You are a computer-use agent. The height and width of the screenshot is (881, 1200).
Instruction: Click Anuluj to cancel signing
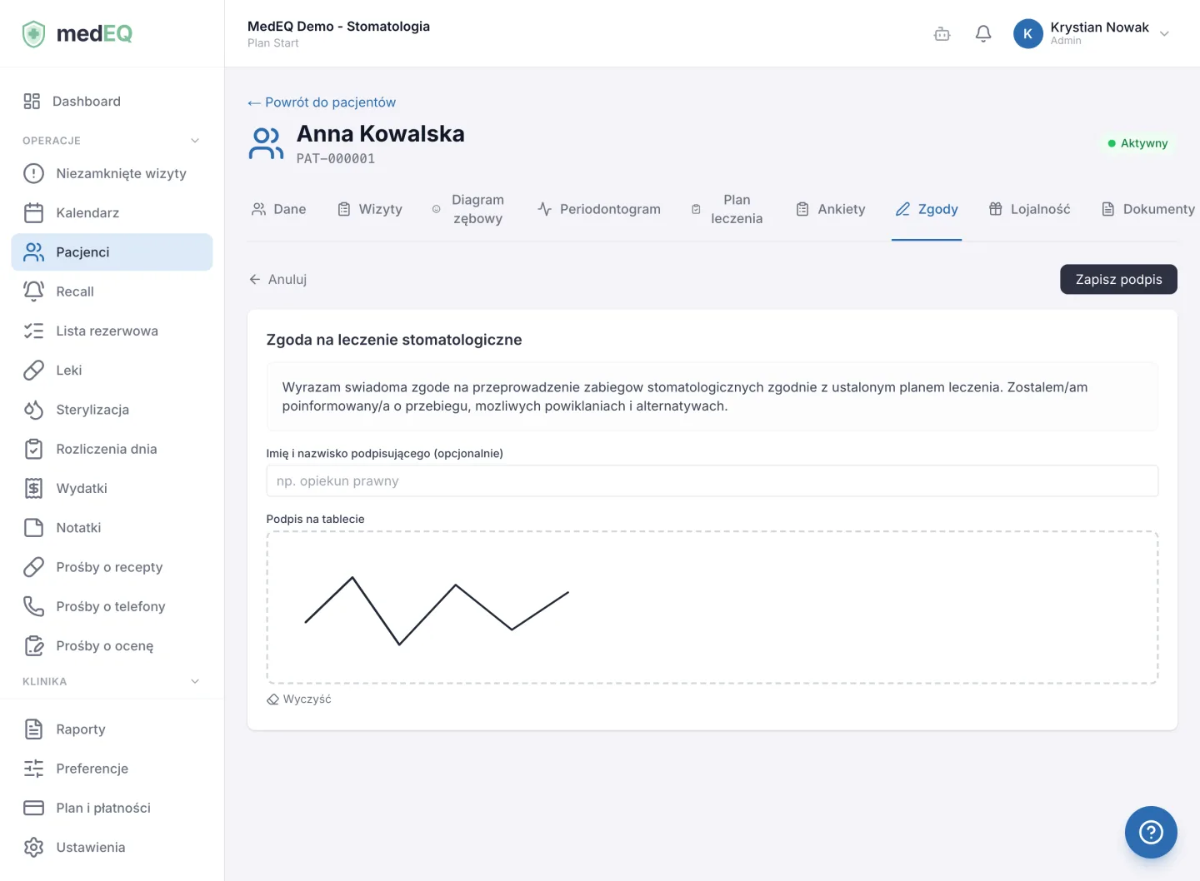pyautogui.click(x=278, y=280)
